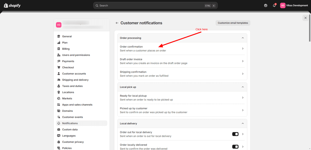311x150 pixels.
Task: Click the back arrow beside Customer notifications
Action: [x=117, y=23]
